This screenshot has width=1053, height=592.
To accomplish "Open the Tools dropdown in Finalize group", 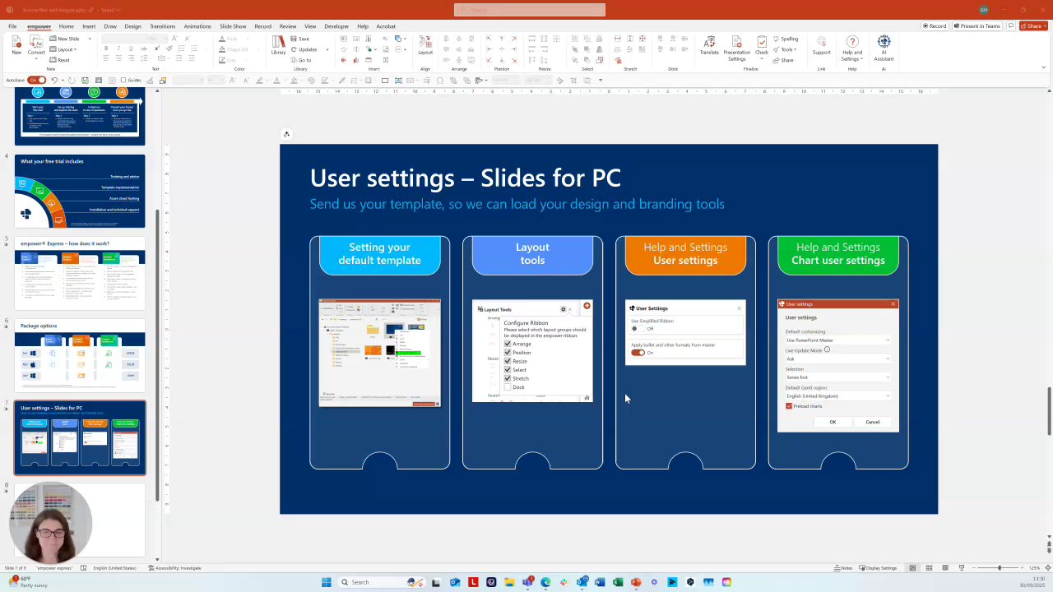I will click(x=786, y=49).
